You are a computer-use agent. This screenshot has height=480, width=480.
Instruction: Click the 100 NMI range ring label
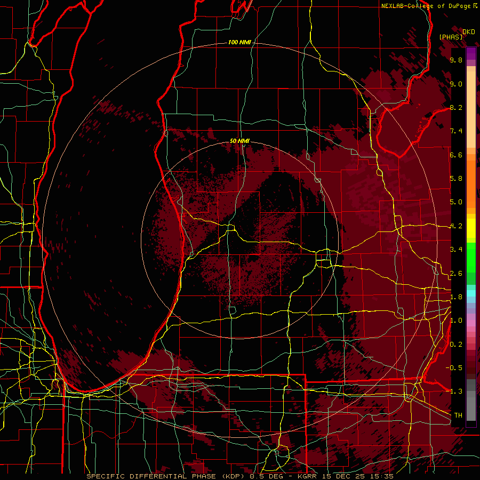click(x=239, y=42)
